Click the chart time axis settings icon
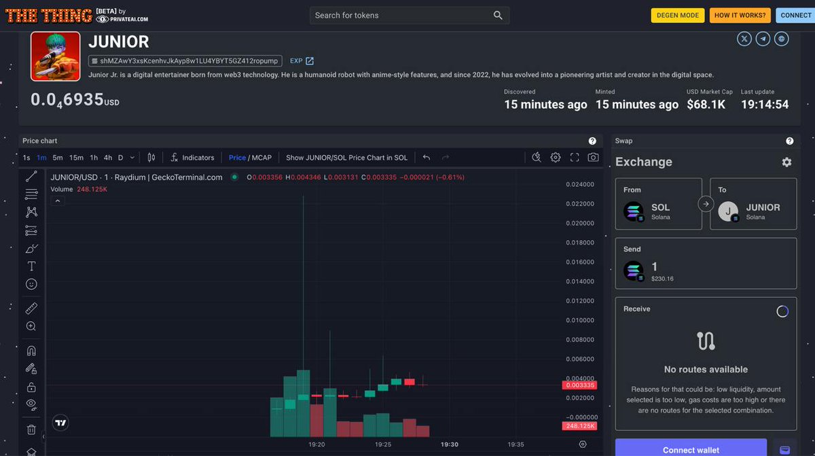815x456 pixels. click(582, 444)
